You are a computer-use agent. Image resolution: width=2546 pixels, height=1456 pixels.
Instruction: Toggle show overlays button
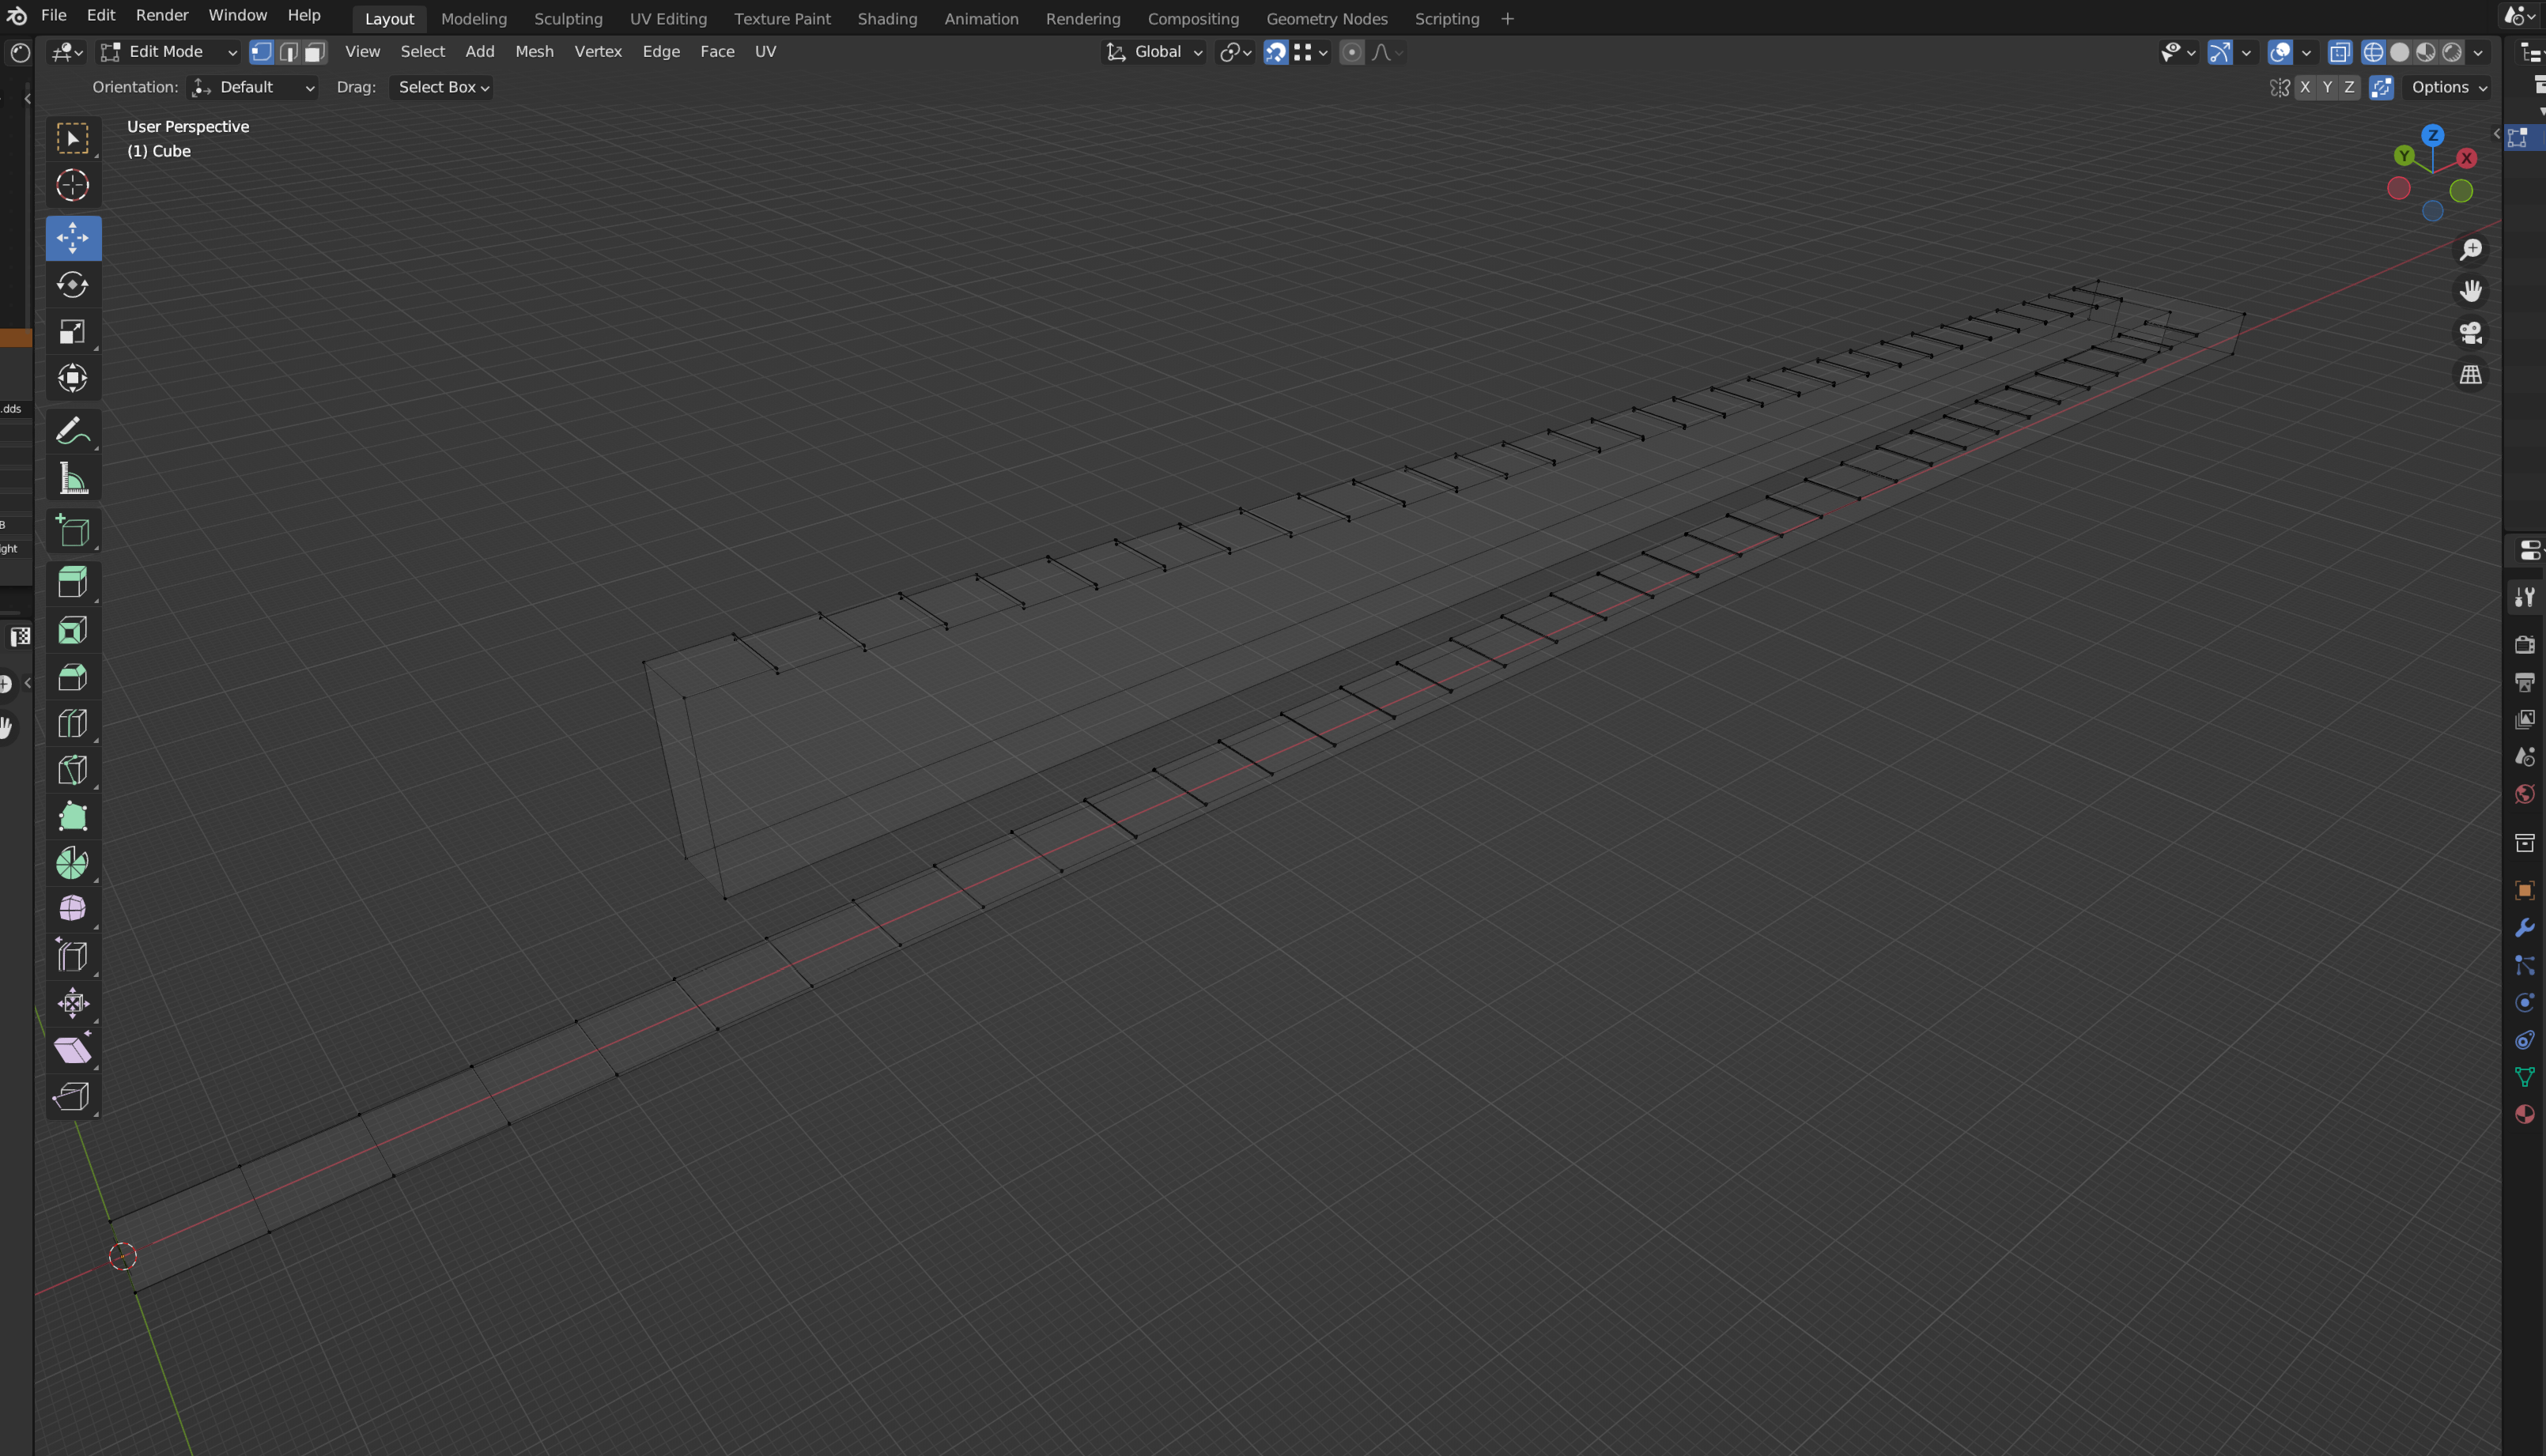pyautogui.click(x=2280, y=52)
